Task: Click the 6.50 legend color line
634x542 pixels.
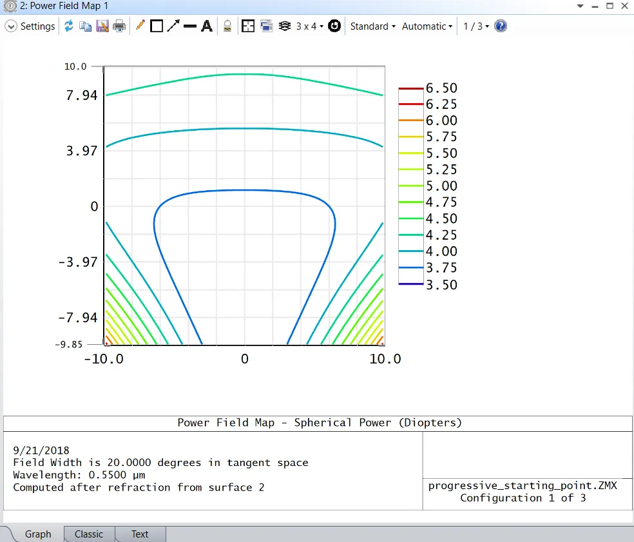Action: 411,88
